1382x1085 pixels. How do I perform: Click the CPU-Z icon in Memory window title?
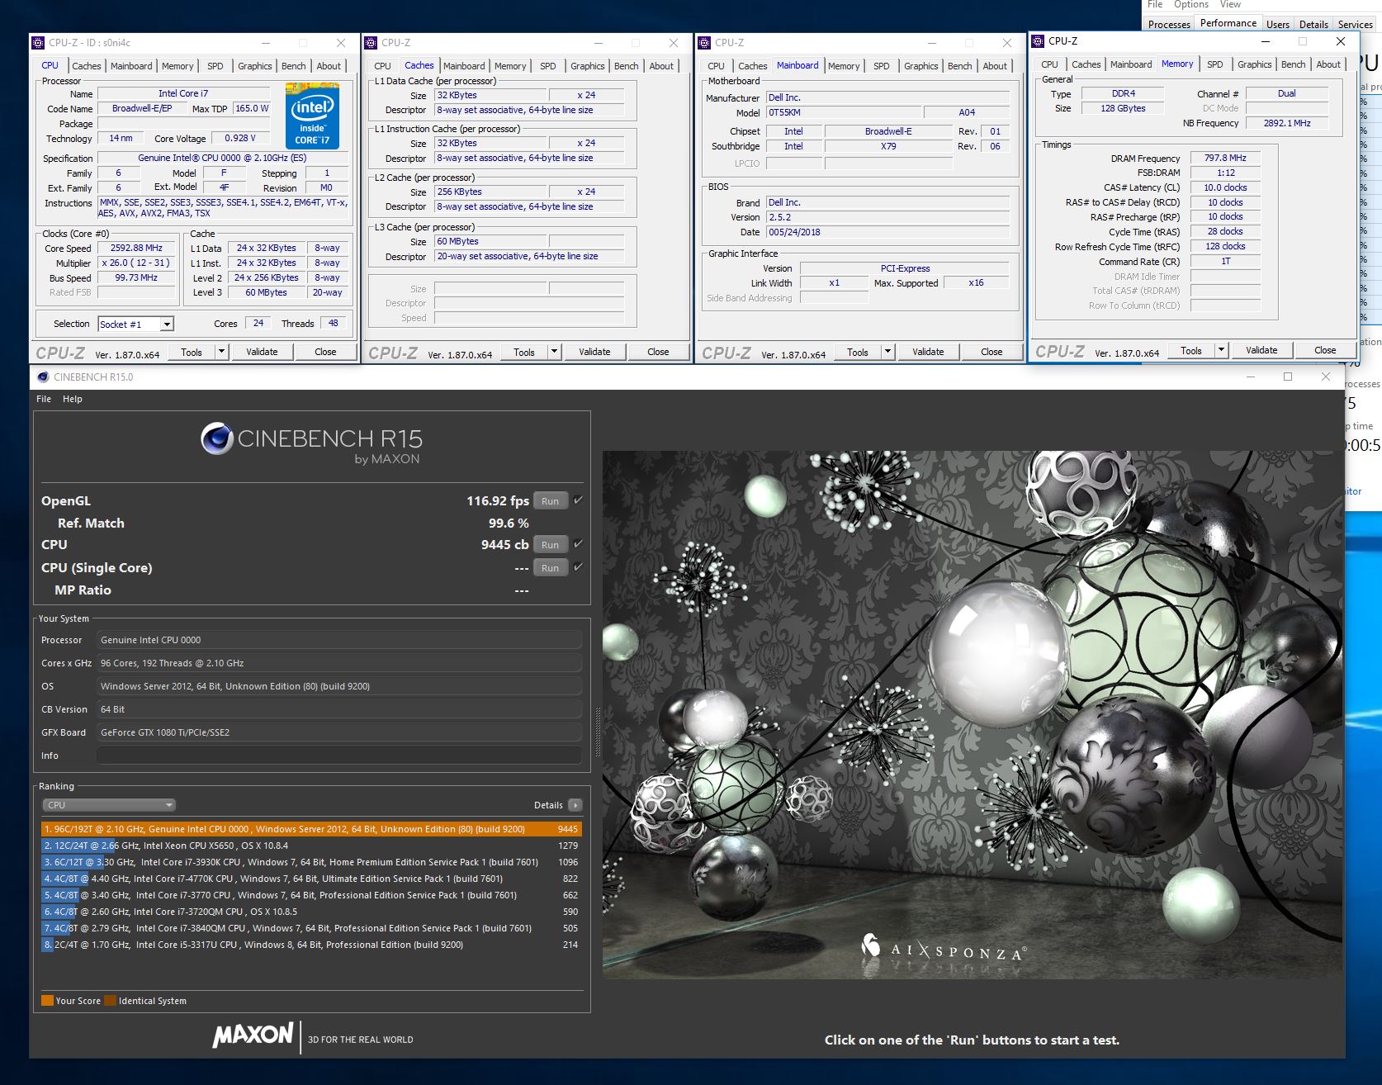(x=1038, y=40)
